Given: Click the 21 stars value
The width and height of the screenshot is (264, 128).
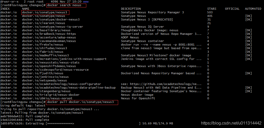Looking at the screenshot, I should pyautogui.click(x=209, y=23).
